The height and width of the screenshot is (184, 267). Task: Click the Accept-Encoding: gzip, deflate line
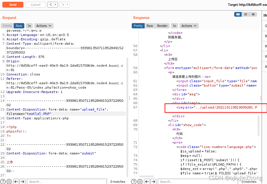pyautogui.click(x=36, y=39)
